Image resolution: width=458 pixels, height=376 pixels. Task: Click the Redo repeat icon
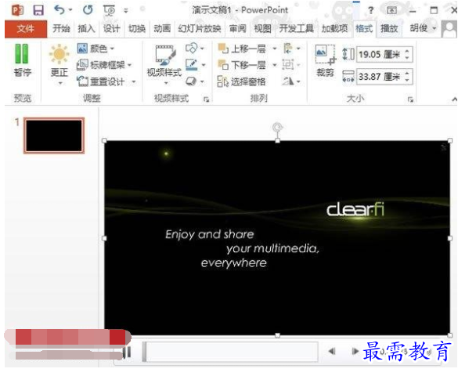[88, 10]
